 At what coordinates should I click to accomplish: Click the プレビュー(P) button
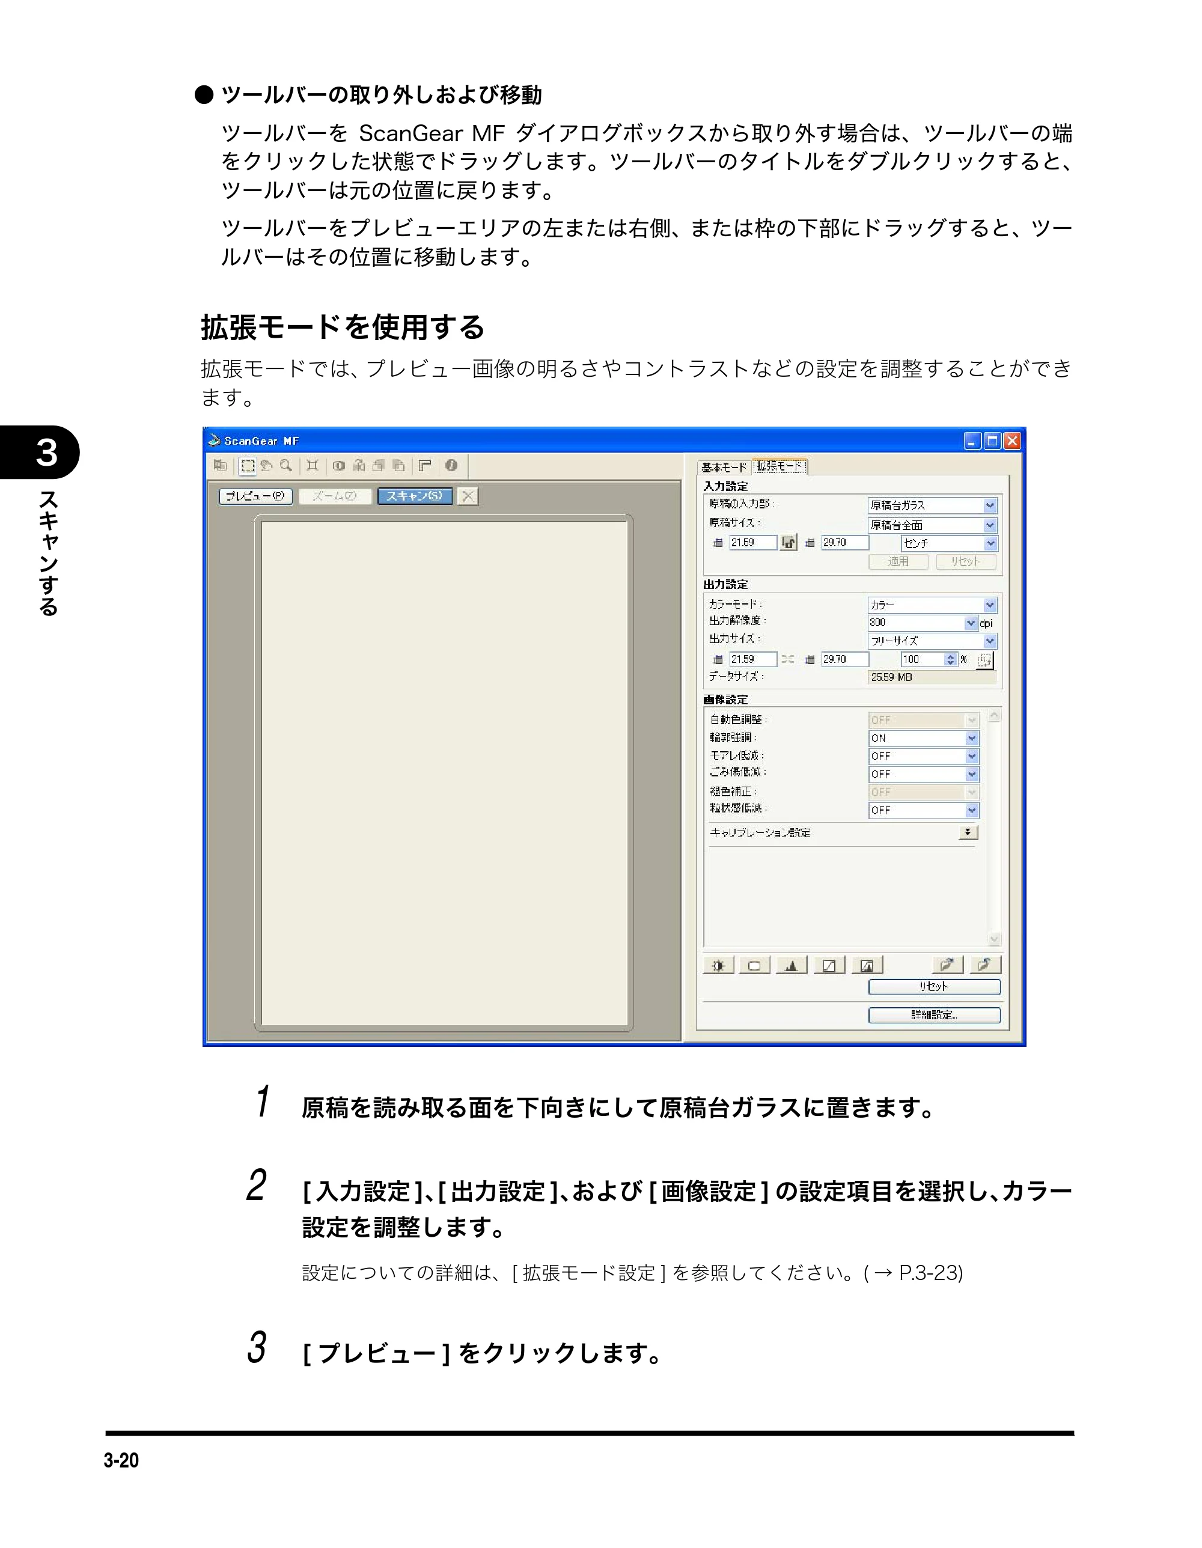point(255,496)
